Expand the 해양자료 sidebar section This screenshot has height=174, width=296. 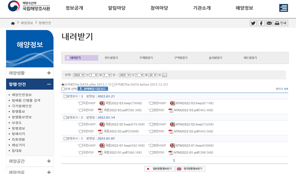tap(49, 172)
